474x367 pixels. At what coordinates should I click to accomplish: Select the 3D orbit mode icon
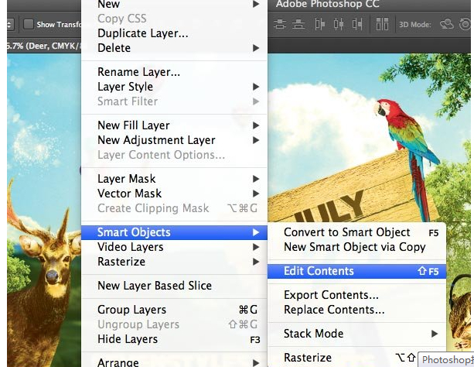[x=446, y=24]
